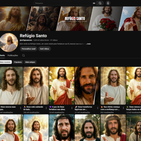Click the Refúgio Santo channel name heading
The height and width of the screenshot is (141, 141).
(33, 36)
